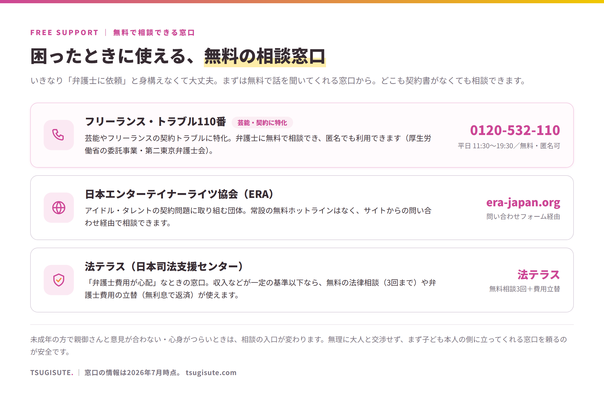Click the FREE SUPPORT label
Image resolution: width=604 pixels, height=401 pixels.
(64, 33)
